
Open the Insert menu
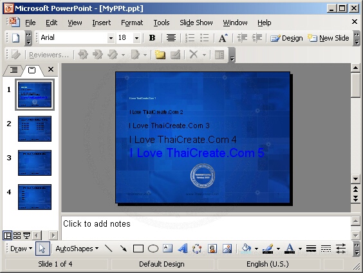[102, 23]
